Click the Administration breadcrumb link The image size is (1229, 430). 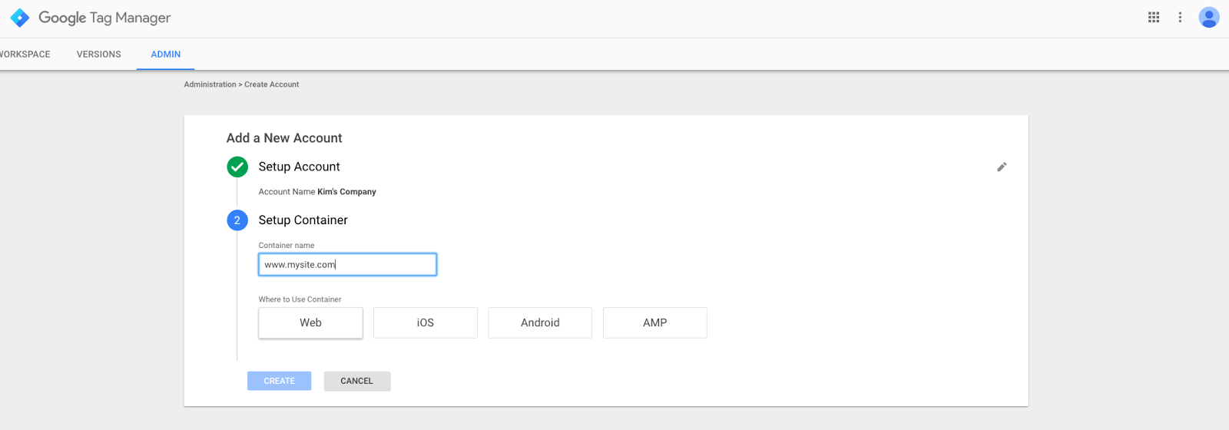(x=210, y=84)
